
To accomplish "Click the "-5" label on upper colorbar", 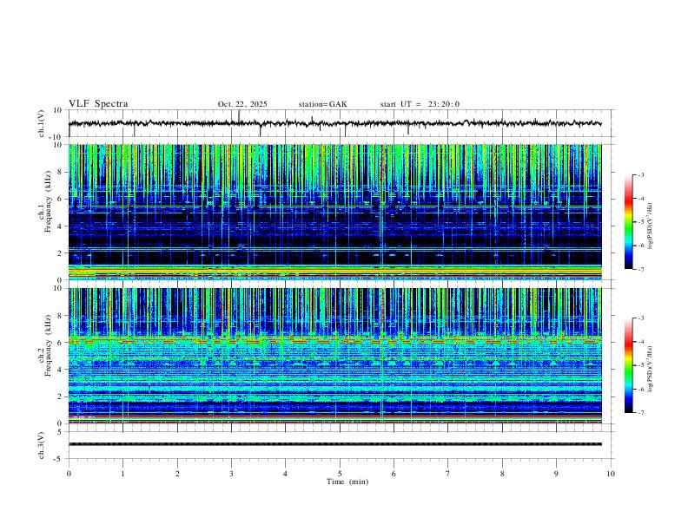I will 640,222.
